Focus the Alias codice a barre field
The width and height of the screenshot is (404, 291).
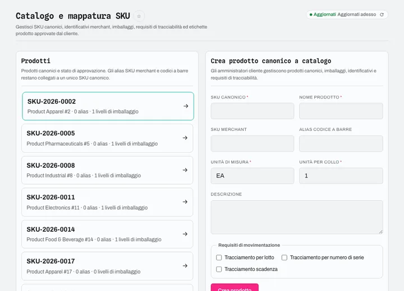[x=341, y=143]
